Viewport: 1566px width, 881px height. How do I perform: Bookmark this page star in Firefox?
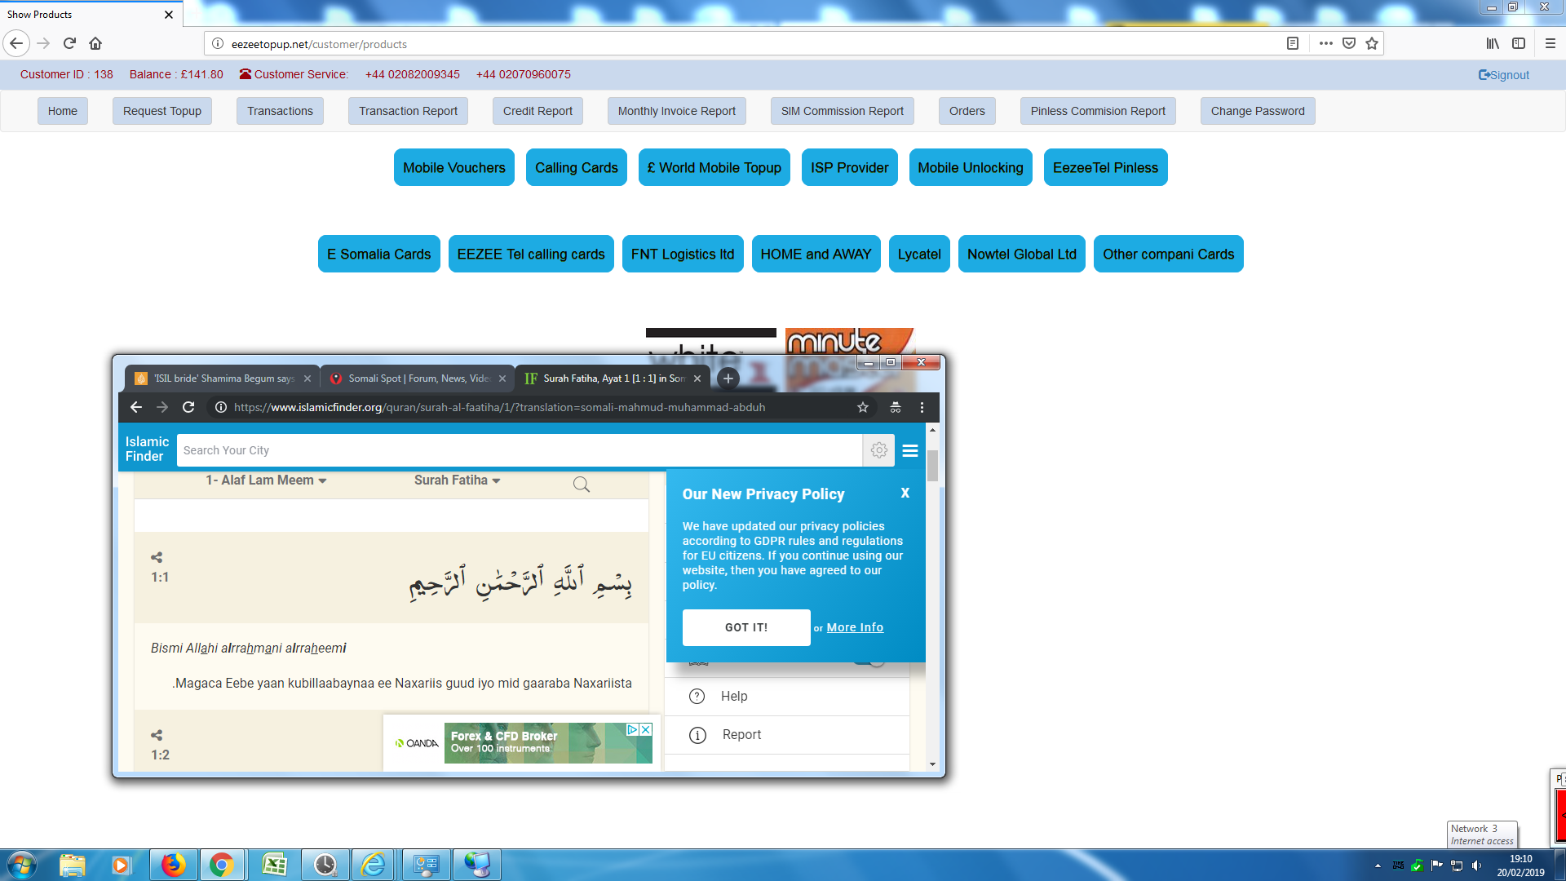tap(1372, 43)
